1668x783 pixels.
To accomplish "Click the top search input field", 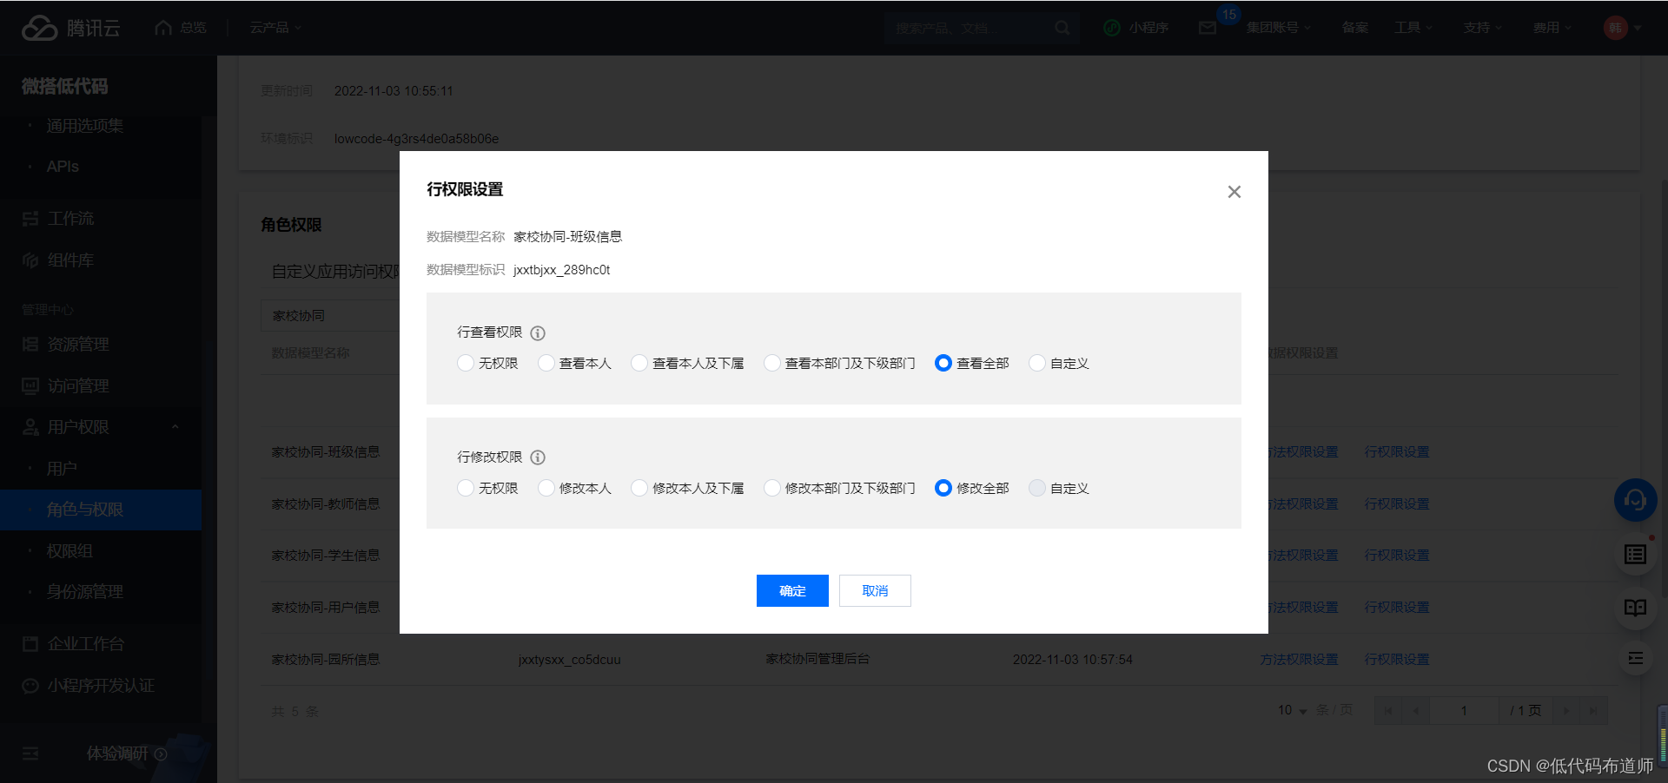I will click(x=969, y=28).
